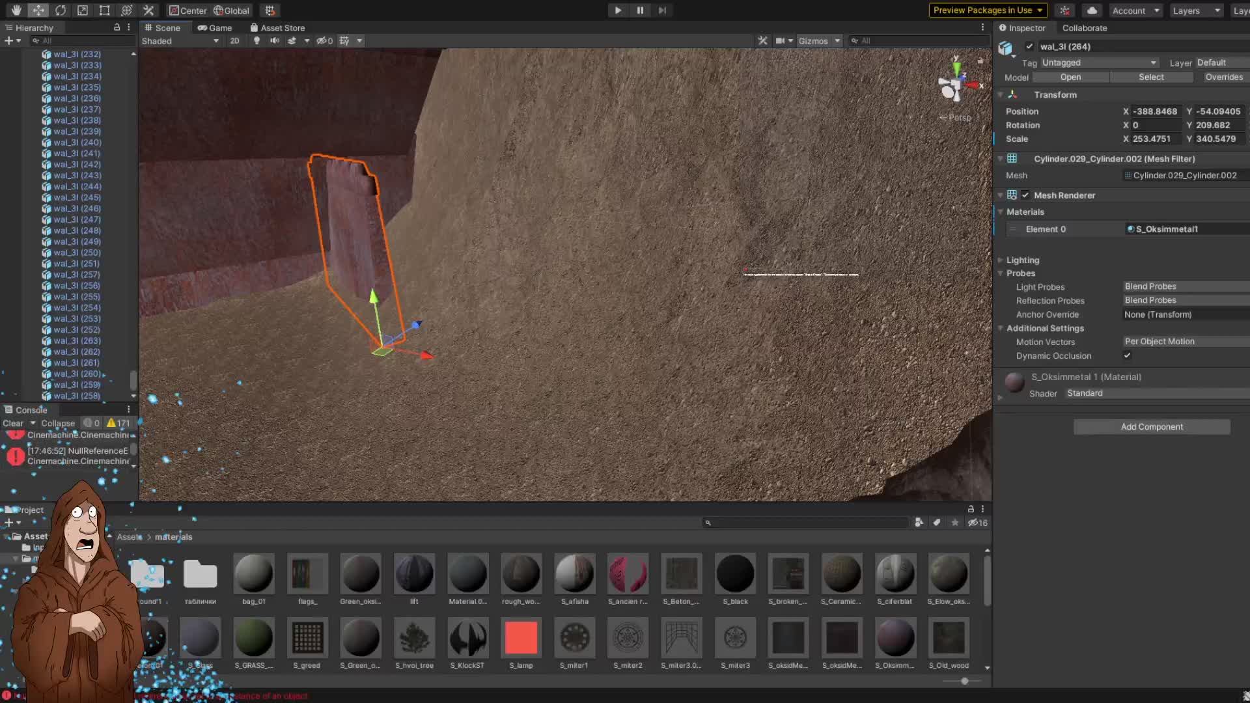Click the Add Component button
Viewport: 1250px width, 703px height.
click(x=1151, y=426)
